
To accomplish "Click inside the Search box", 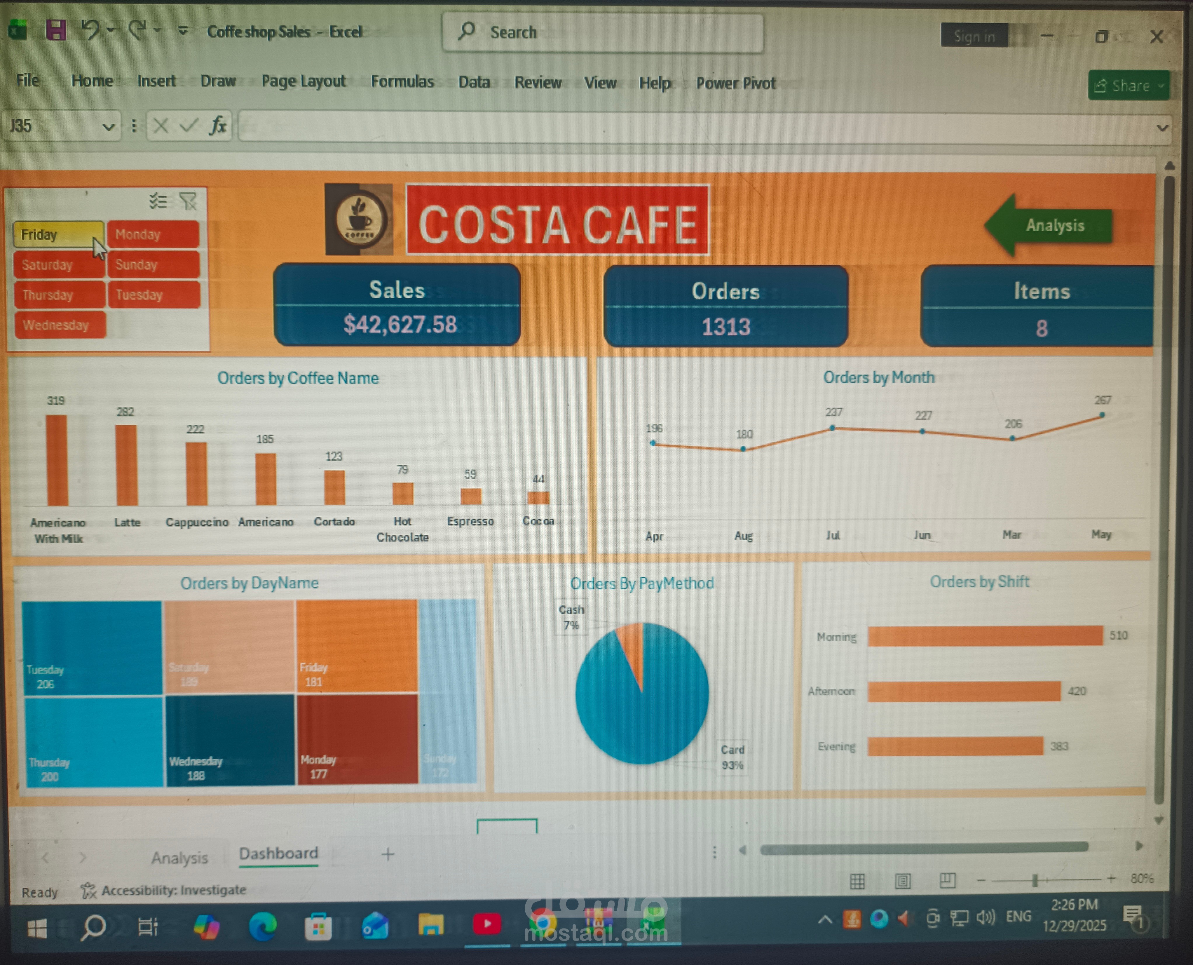I will pyautogui.click(x=603, y=33).
